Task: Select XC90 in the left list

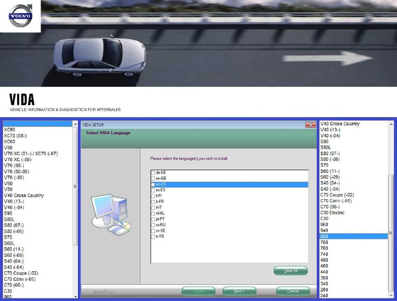Action: (38, 129)
